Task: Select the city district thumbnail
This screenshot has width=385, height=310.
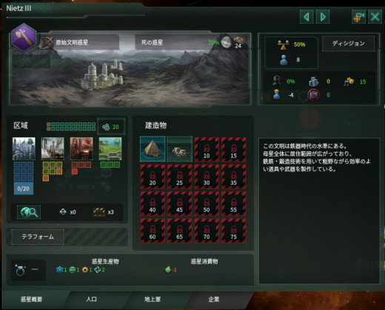Action: (x=24, y=148)
